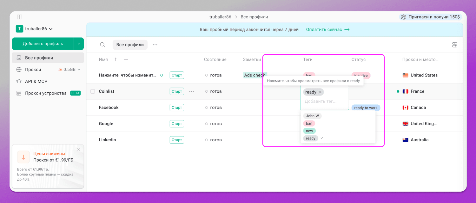Click the sort arrow next to Имя
Viewport: 476px width, 203px height.
pos(116,59)
